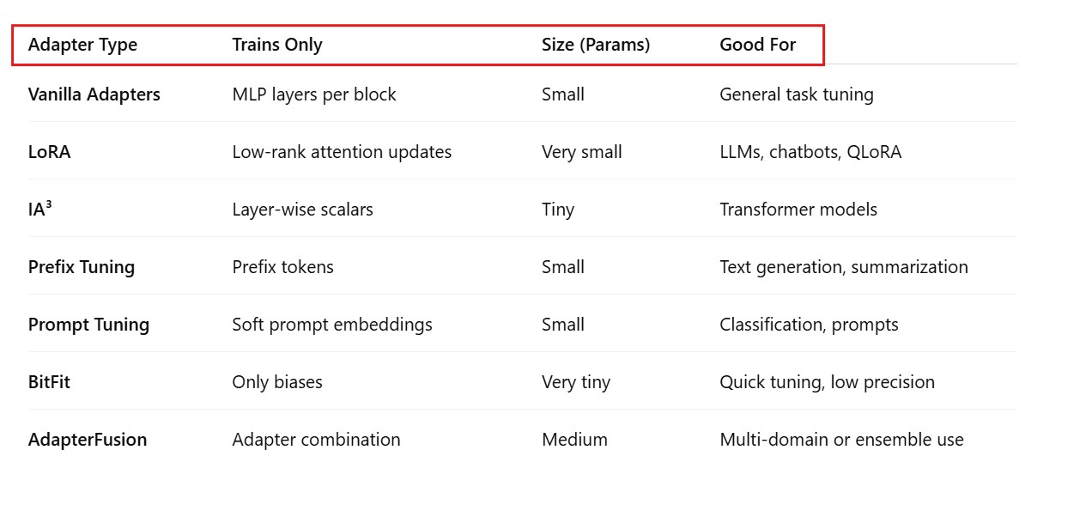Click the 'Very tiny' size cell
1092x523 pixels.
coord(576,382)
